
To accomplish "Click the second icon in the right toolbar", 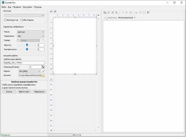I will (109, 12).
